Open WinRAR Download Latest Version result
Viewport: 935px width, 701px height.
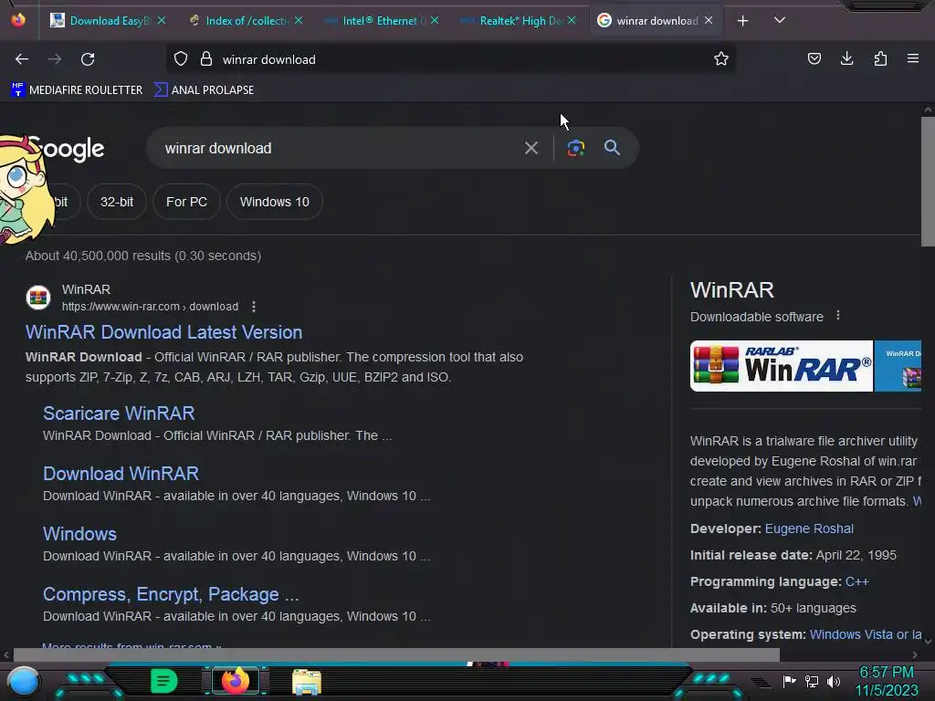(x=164, y=332)
